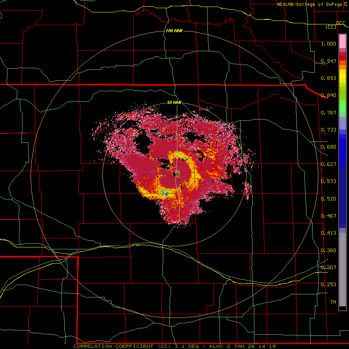Click the pink top segment of color bar
This screenshot has height=349, width=349.
(342, 41)
